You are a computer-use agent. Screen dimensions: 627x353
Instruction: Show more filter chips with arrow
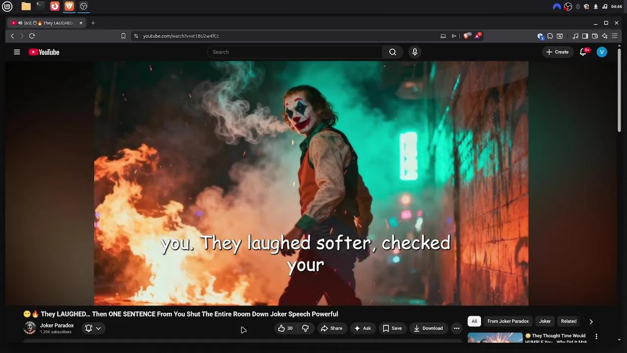pyautogui.click(x=591, y=322)
